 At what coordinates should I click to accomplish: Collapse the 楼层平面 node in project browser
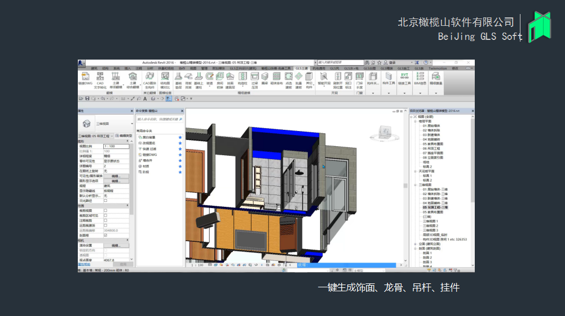[x=415, y=121]
